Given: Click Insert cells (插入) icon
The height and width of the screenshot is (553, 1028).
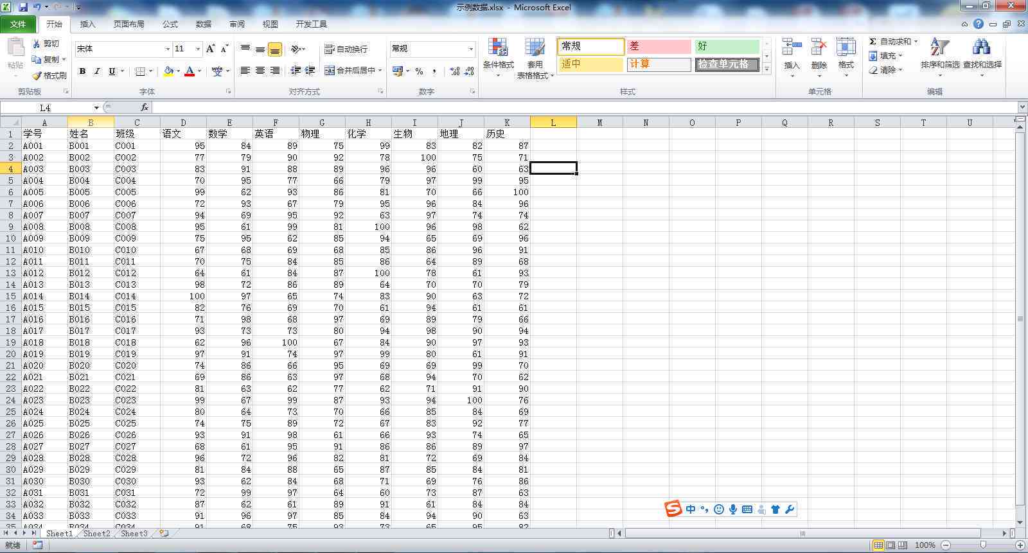Looking at the screenshot, I should 792,48.
